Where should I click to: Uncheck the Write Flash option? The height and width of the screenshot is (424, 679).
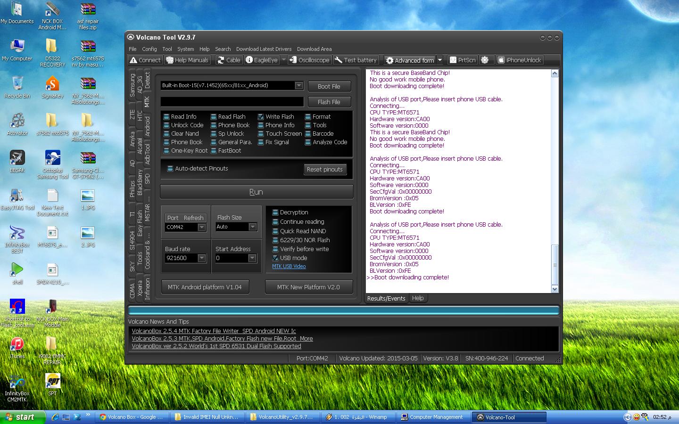pyautogui.click(x=260, y=116)
